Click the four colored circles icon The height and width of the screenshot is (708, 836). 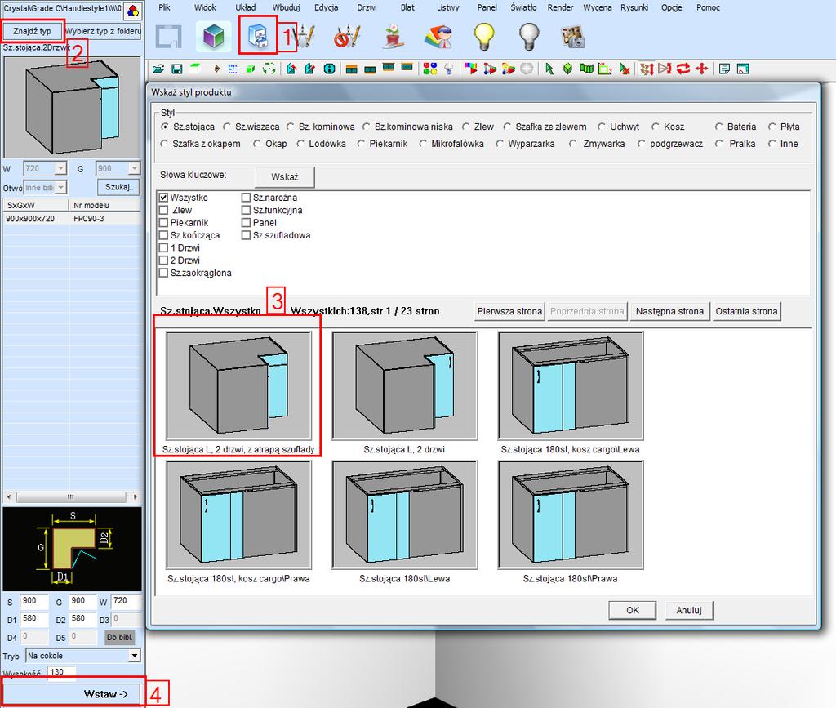click(x=429, y=69)
